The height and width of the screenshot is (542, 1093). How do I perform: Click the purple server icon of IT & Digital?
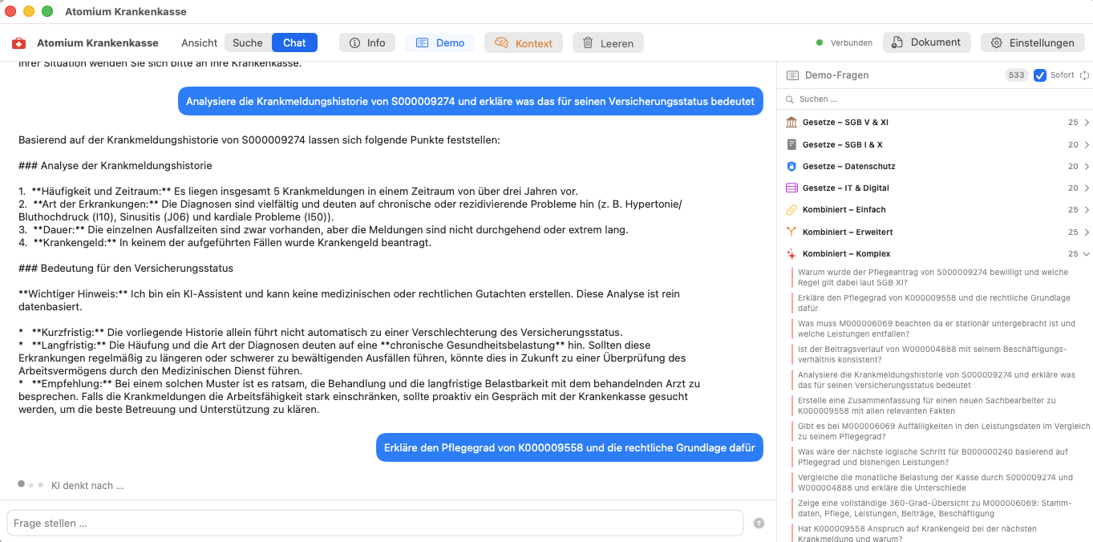(791, 188)
